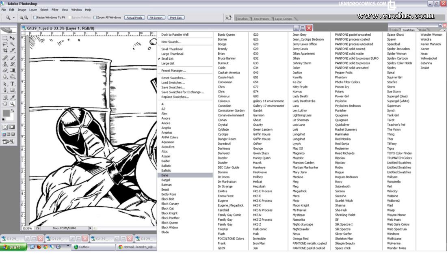Jump to ImageReady
The width and height of the screenshot is (448, 254).
point(8,142)
